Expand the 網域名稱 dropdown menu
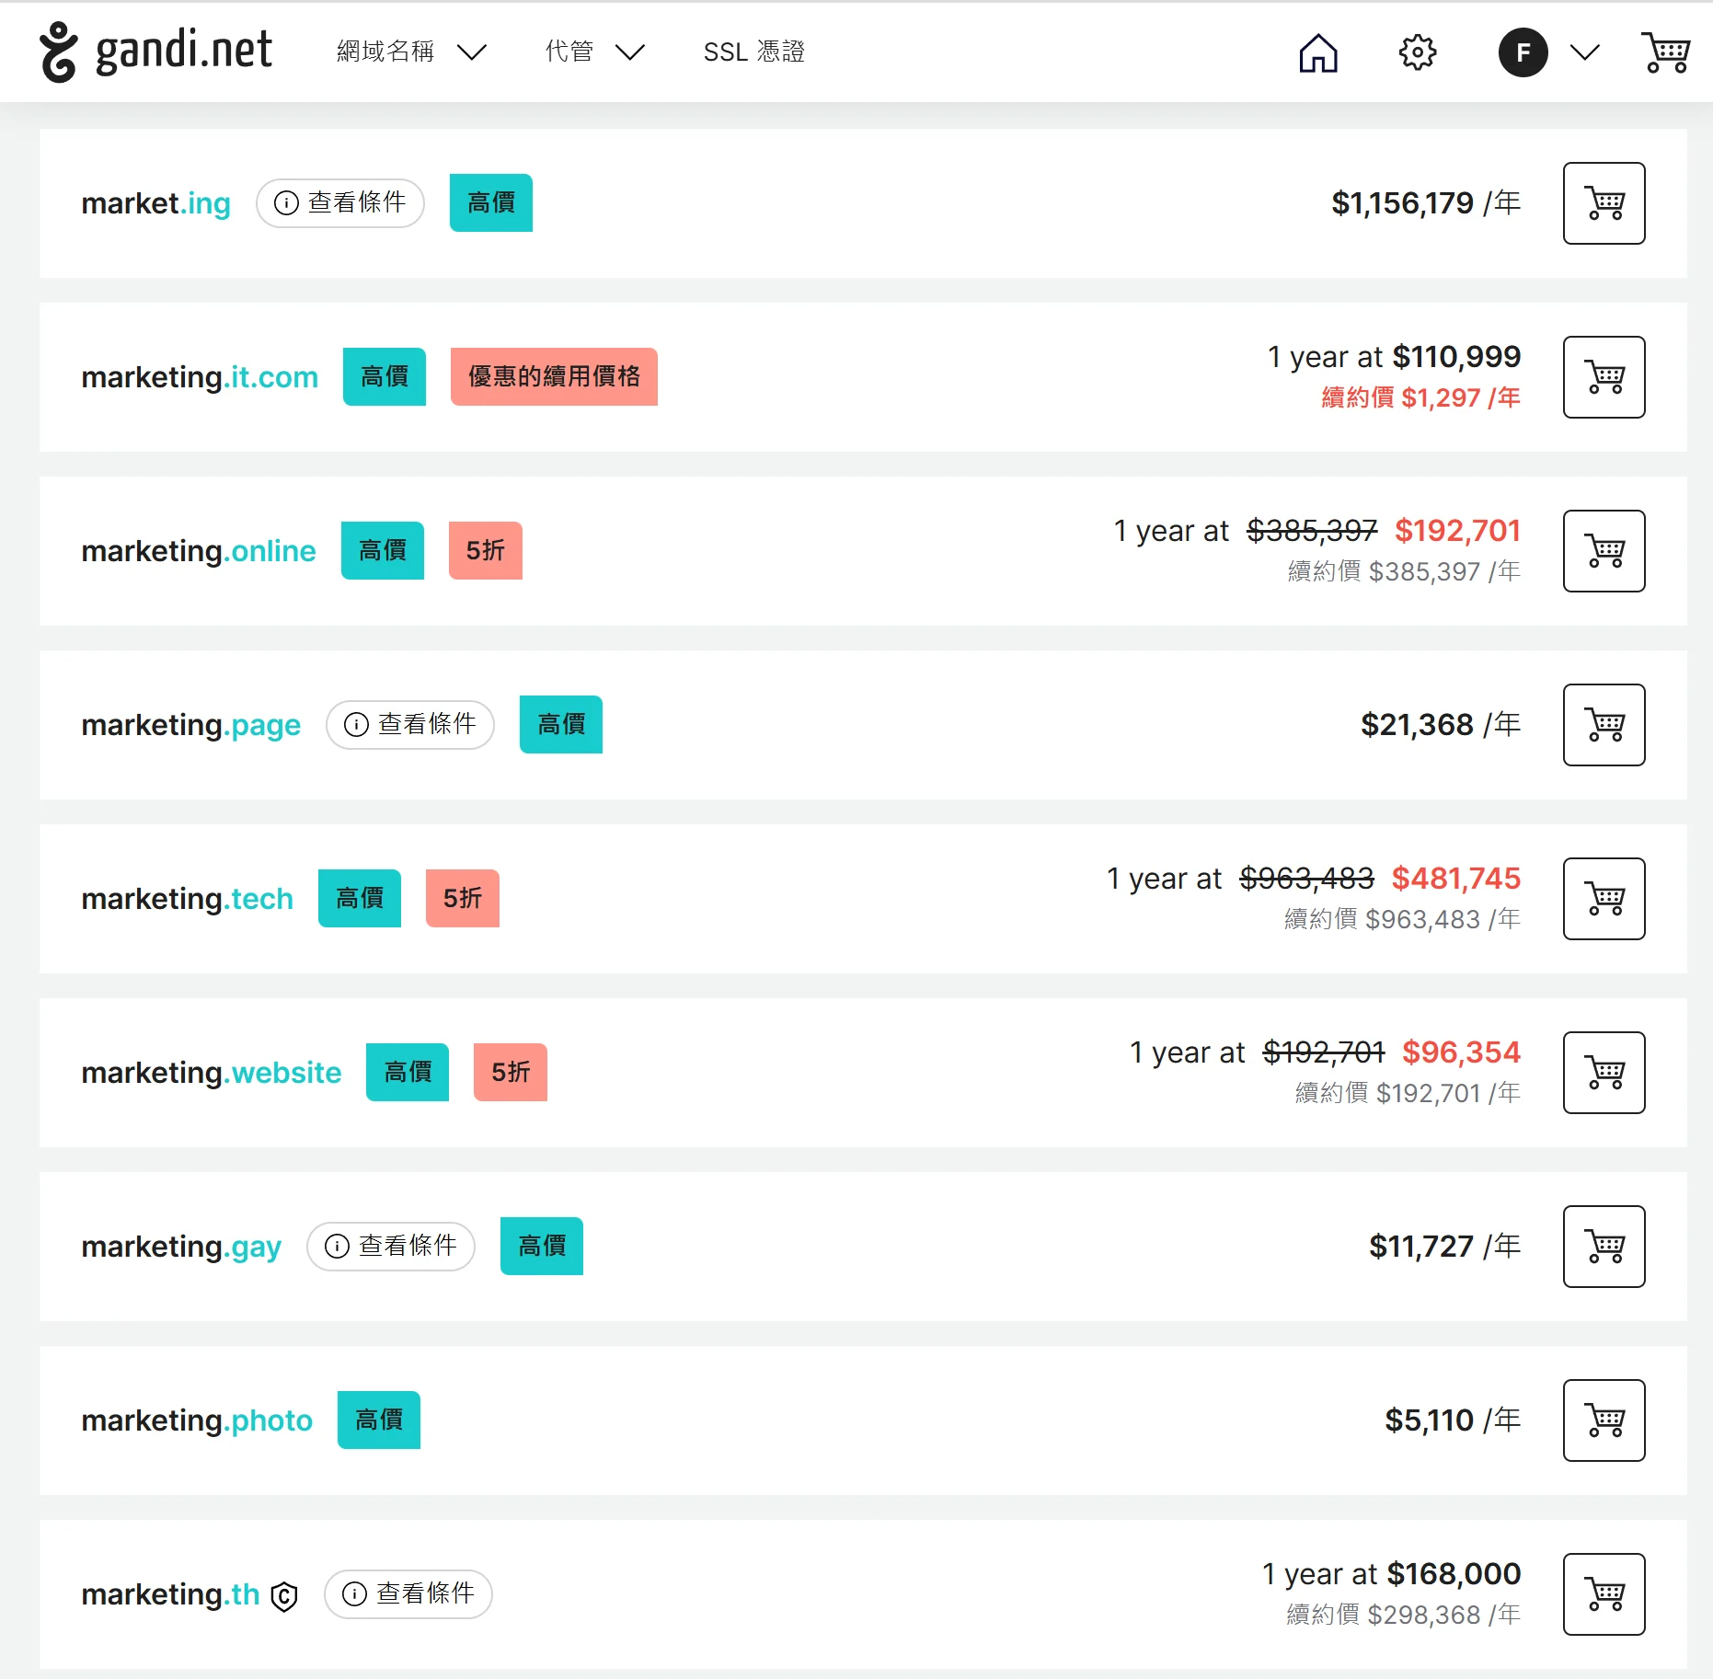This screenshot has height=1679, width=1713. 410,52
